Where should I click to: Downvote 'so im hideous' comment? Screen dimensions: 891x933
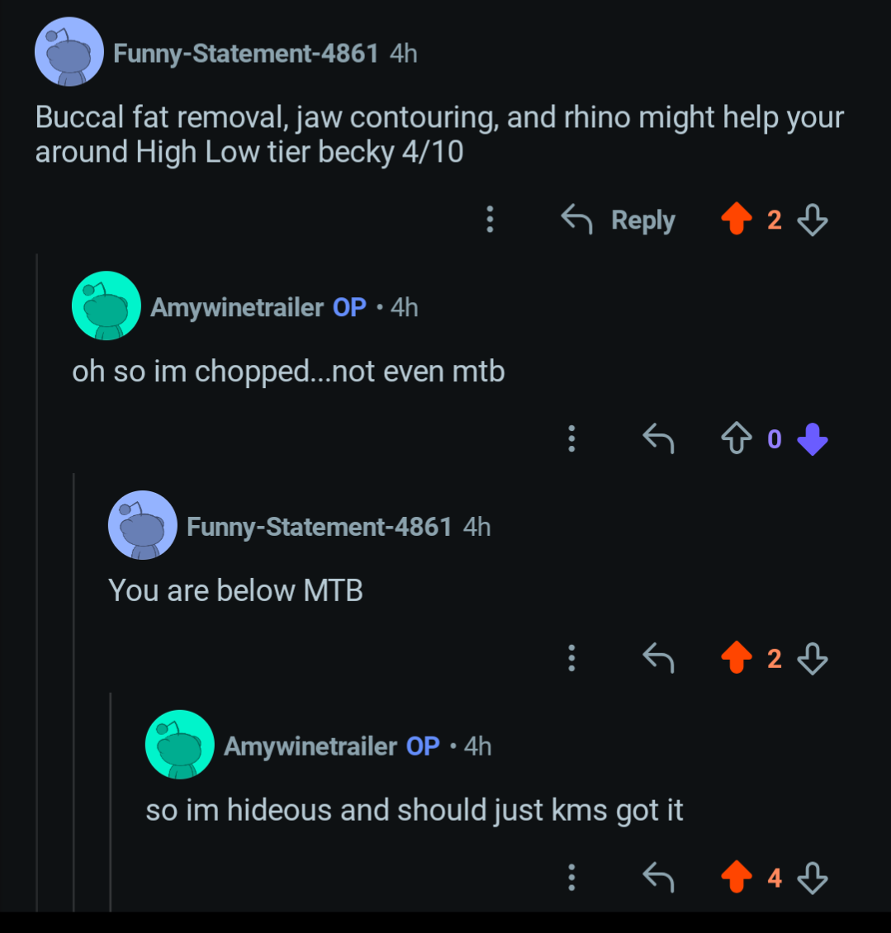pyautogui.click(x=812, y=878)
